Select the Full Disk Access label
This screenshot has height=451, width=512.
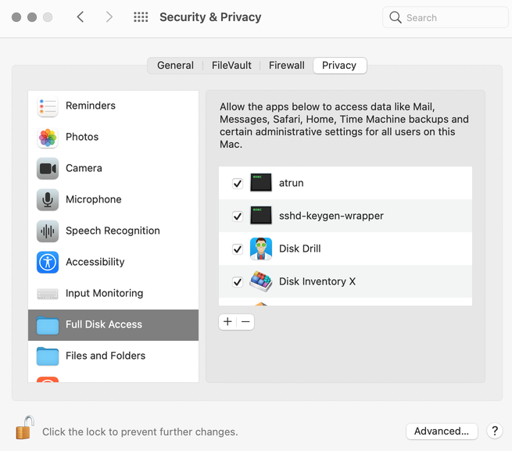(104, 324)
